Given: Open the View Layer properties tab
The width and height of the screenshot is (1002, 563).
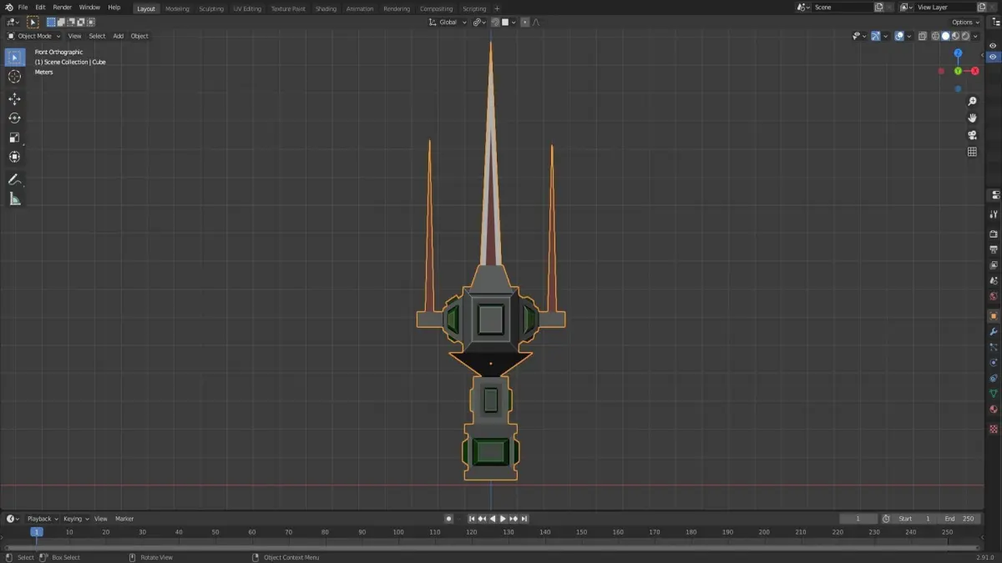Looking at the screenshot, I should (x=994, y=265).
